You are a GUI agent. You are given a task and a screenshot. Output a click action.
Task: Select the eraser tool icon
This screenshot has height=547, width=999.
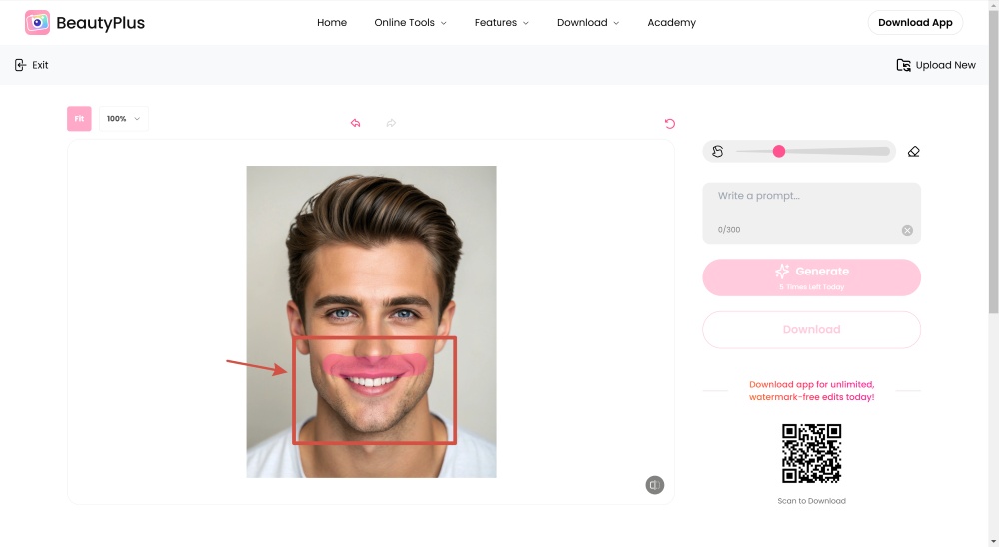point(914,151)
